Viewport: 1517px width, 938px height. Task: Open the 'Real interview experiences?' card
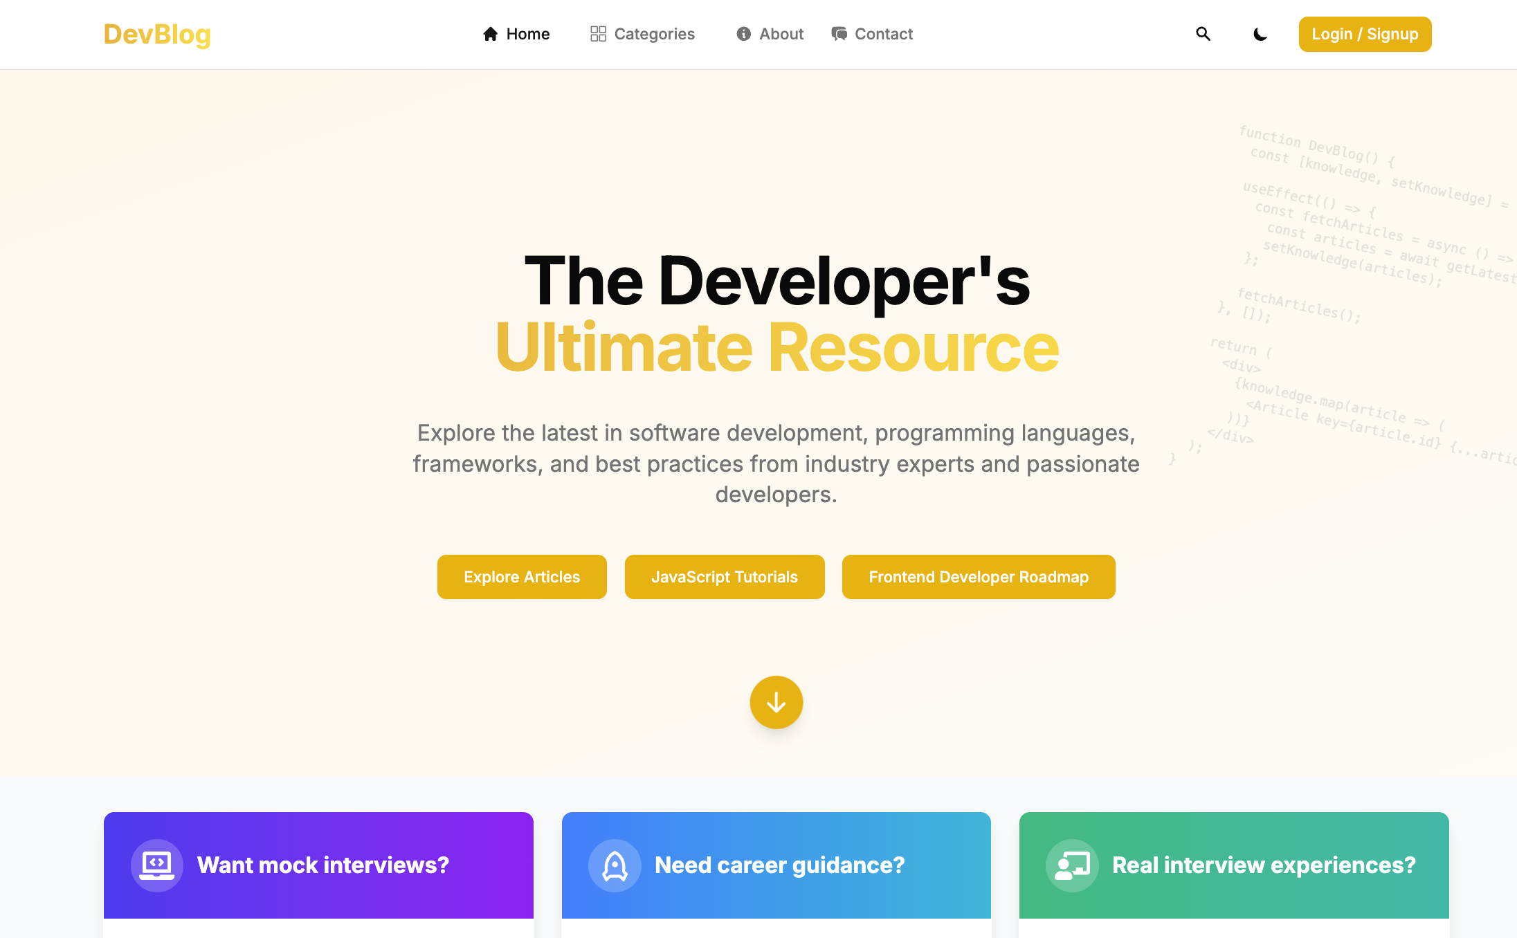click(x=1234, y=865)
